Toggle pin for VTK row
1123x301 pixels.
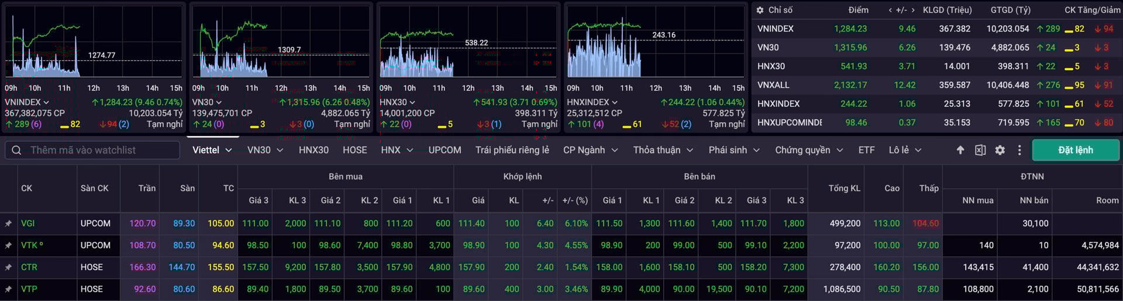pos(8,245)
